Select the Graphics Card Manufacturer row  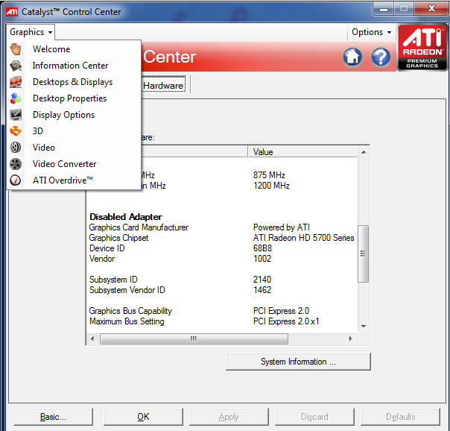point(223,227)
